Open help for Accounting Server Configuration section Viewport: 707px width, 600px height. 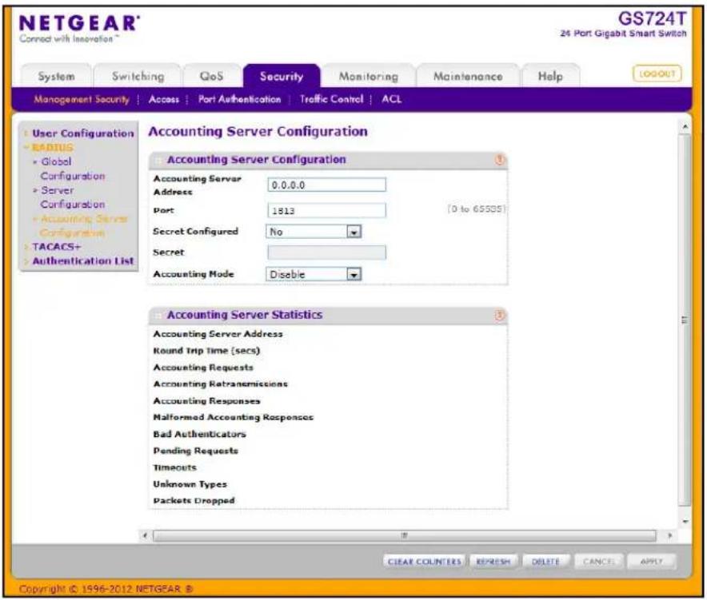[500, 160]
